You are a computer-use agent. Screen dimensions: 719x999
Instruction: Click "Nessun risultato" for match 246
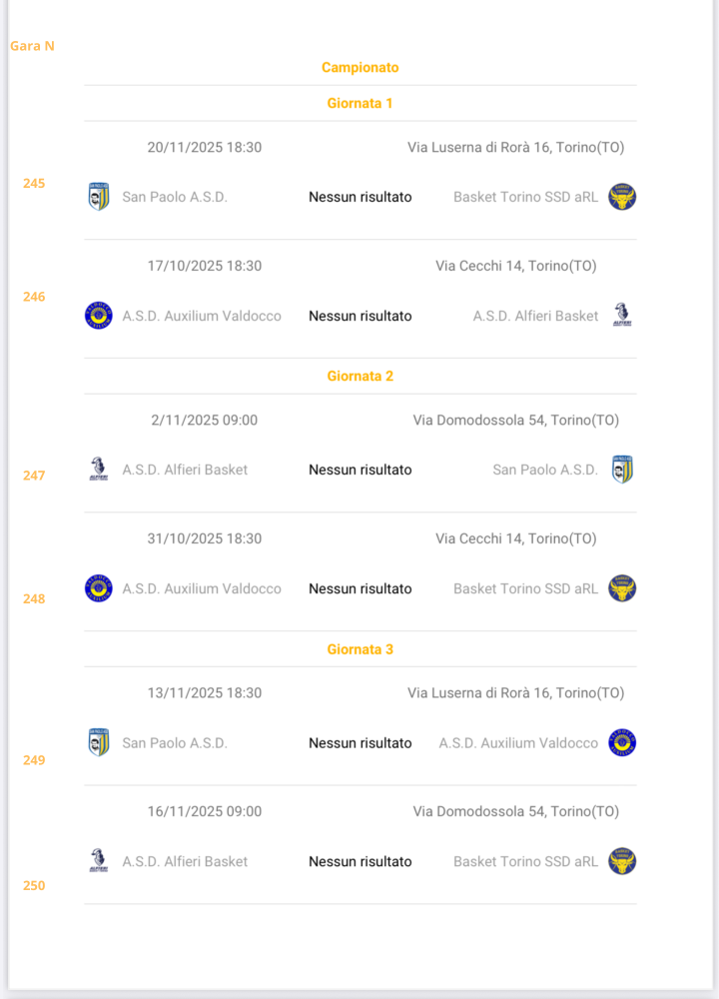(x=359, y=316)
